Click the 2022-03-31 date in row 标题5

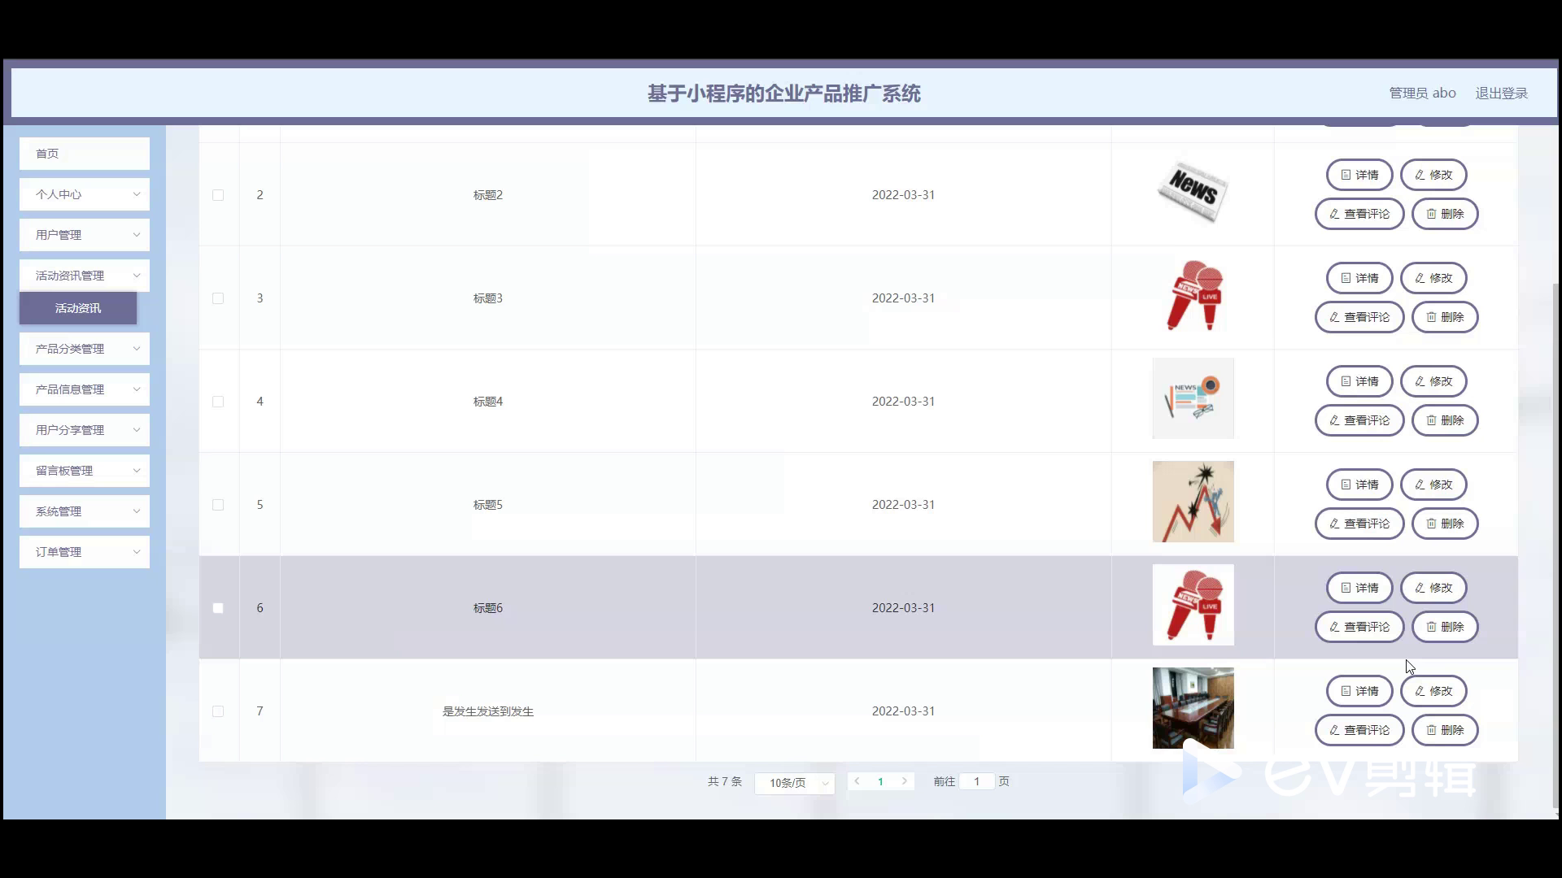pos(903,505)
